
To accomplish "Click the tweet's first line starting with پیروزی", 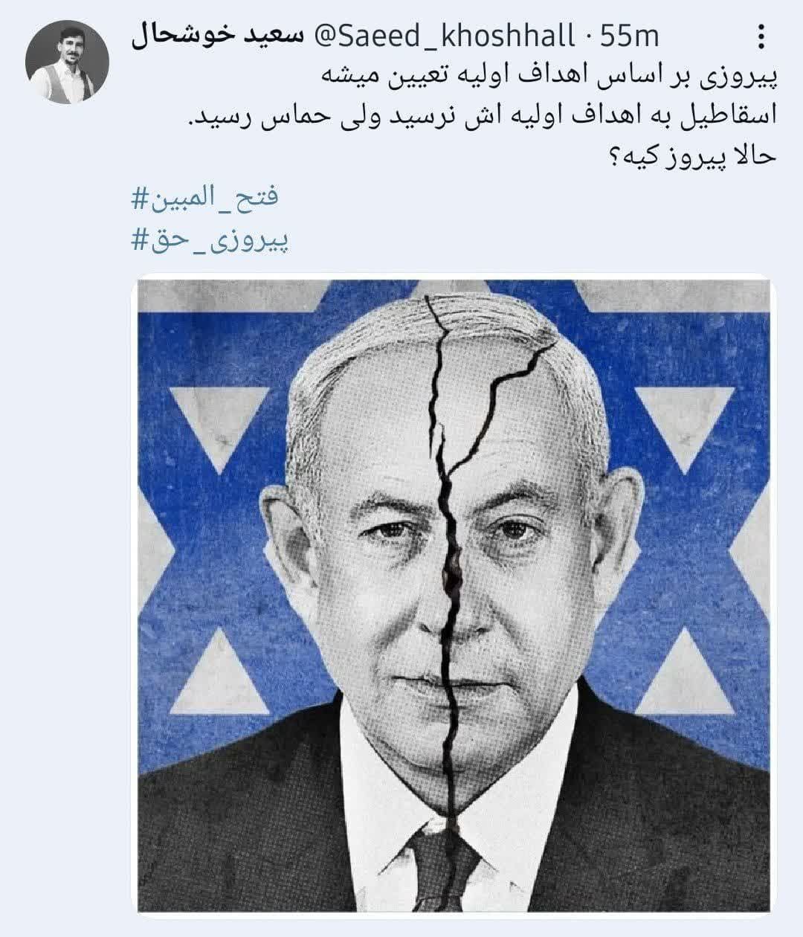I will click(548, 77).
